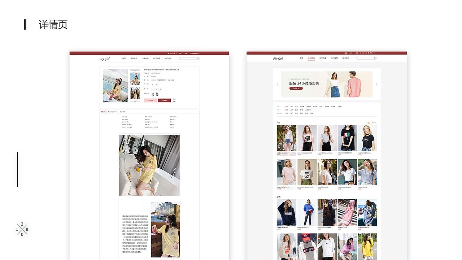Open the shipping destination dropdown
Image resolution: width=462 pixels, height=260 pixels.
pyautogui.click(x=162, y=80)
